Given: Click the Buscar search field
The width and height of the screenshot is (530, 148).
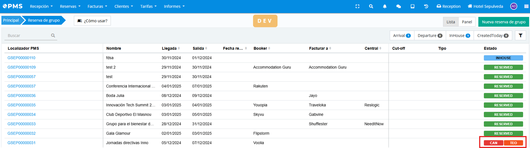Looking at the screenshot, I should (28, 35).
